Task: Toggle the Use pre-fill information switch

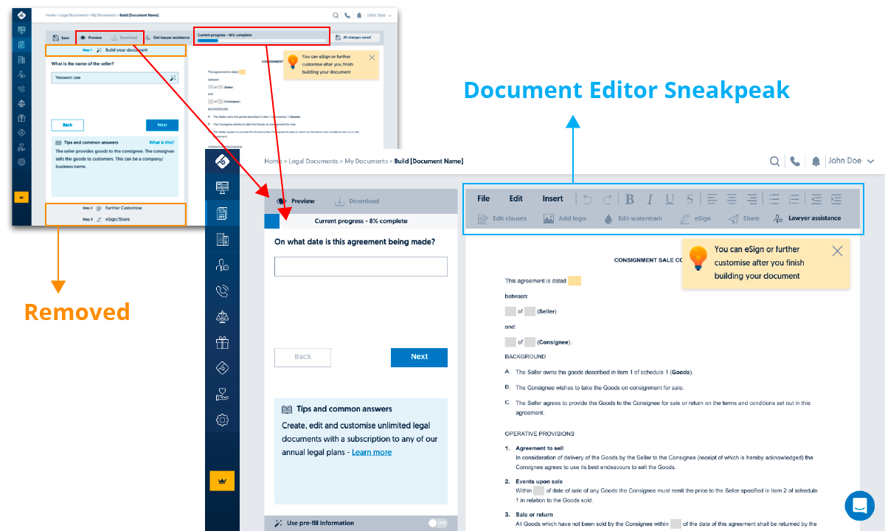Action: point(437,523)
